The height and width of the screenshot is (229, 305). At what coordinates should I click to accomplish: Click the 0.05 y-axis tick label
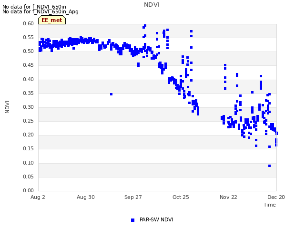pos(29,177)
